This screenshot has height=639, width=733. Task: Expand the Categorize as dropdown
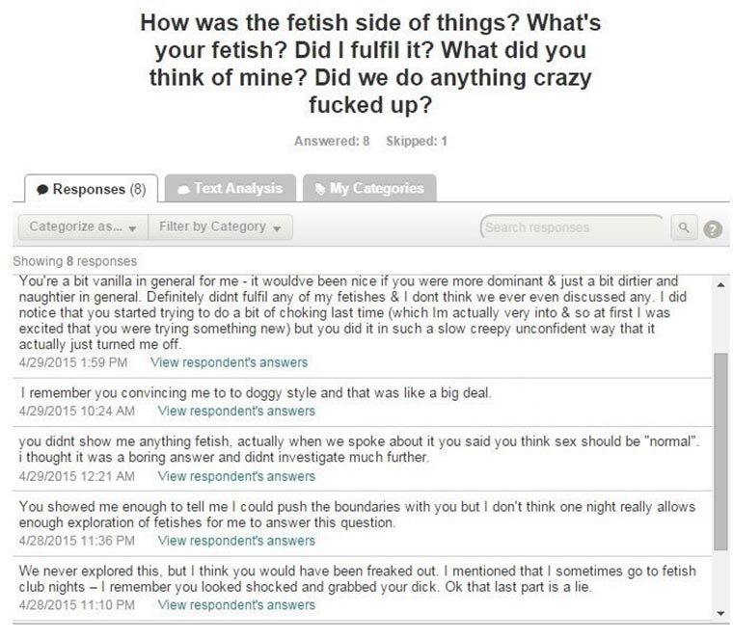[83, 227]
